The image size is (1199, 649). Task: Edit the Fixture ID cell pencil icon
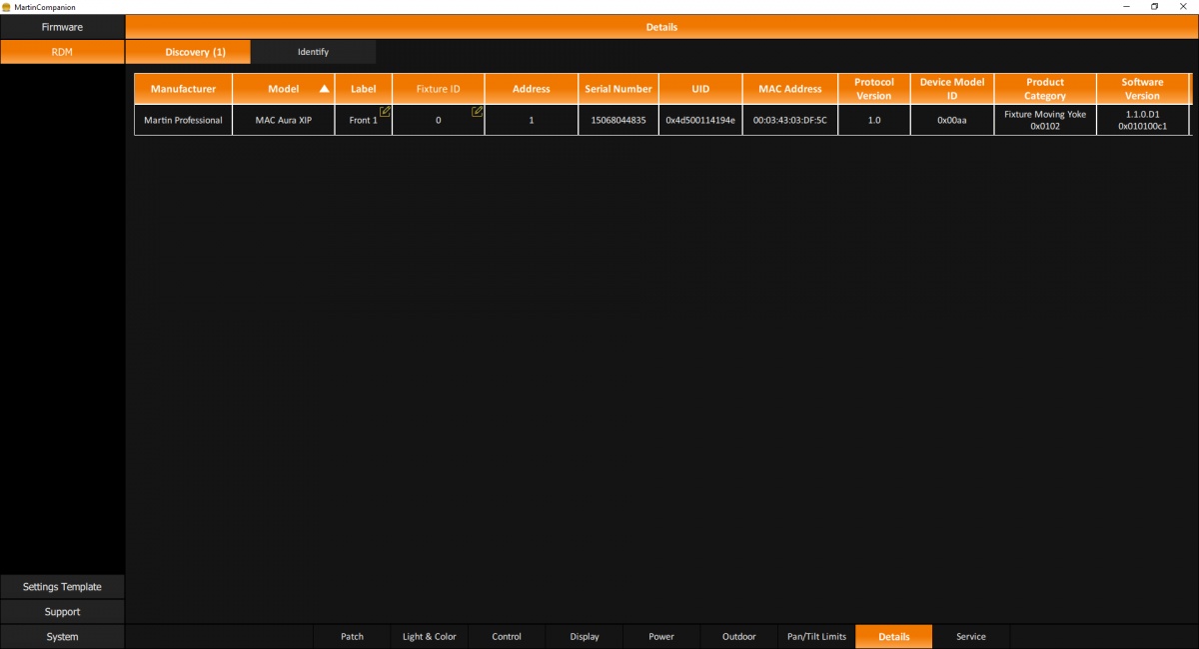[478, 111]
